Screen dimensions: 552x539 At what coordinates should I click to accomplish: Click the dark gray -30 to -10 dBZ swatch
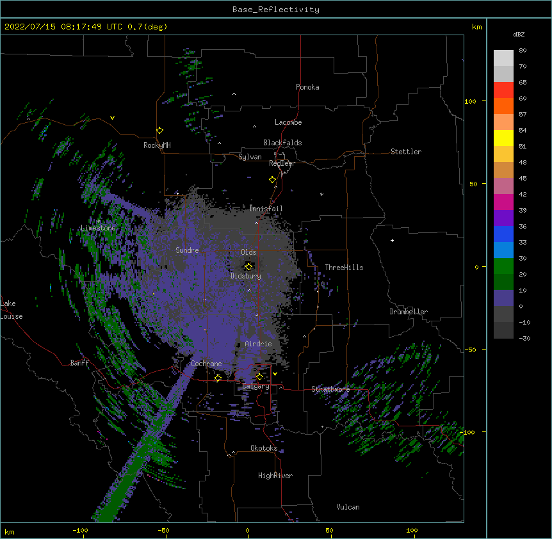click(x=503, y=330)
